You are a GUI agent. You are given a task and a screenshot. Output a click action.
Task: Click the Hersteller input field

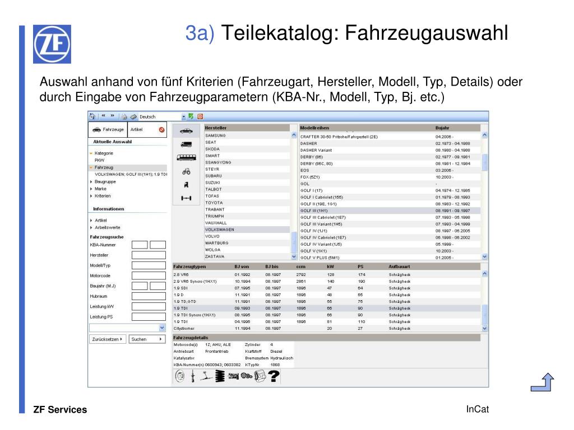click(x=149, y=255)
